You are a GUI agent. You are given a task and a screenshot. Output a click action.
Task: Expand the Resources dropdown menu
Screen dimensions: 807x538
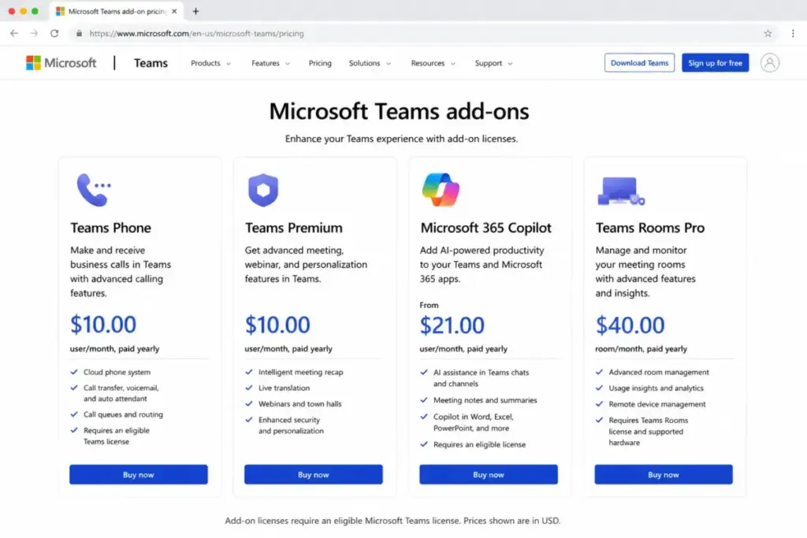[433, 63]
